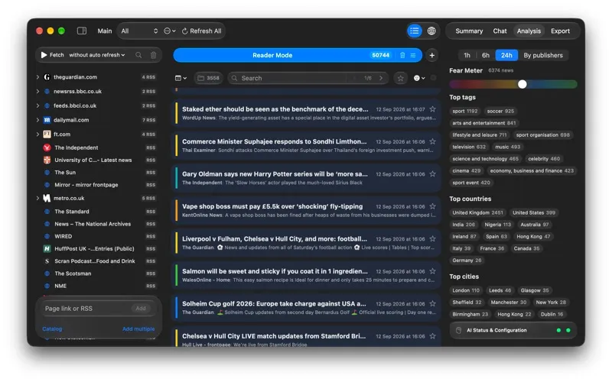Star the Gary Oldman article
The height and width of the screenshot is (382, 612).
pyautogui.click(x=432, y=174)
